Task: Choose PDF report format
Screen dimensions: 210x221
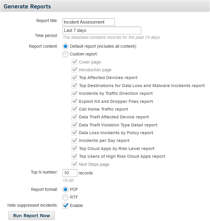Action: coord(65,189)
